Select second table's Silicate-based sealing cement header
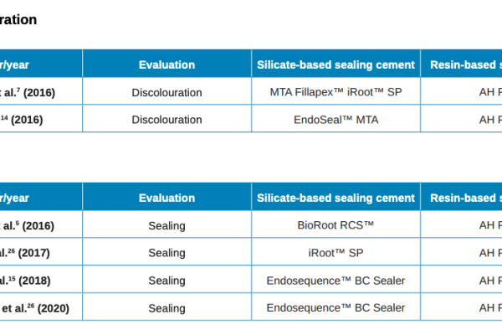Image resolution: width=502 pixels, height=335 pixels. coord(336,198)
